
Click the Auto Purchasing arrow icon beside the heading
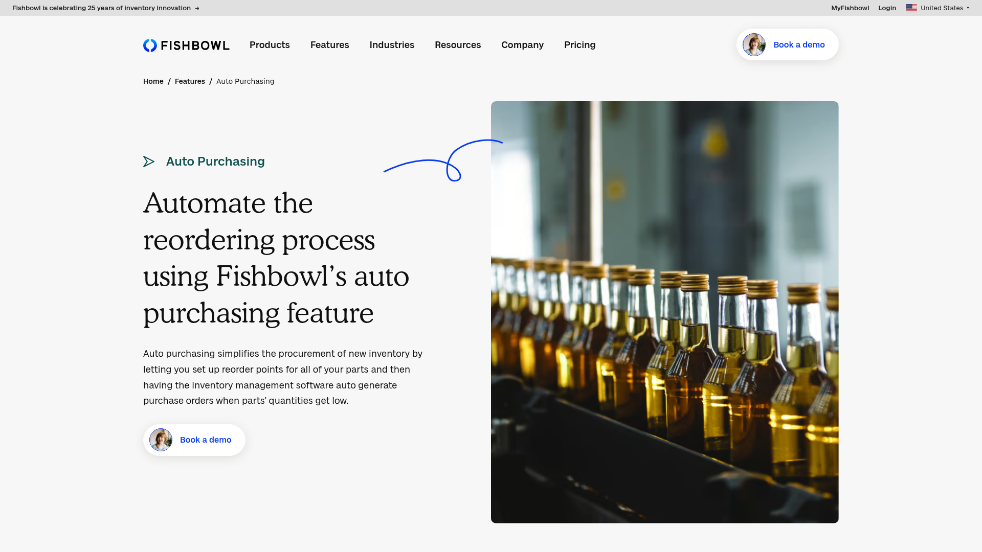coord(149,162)
